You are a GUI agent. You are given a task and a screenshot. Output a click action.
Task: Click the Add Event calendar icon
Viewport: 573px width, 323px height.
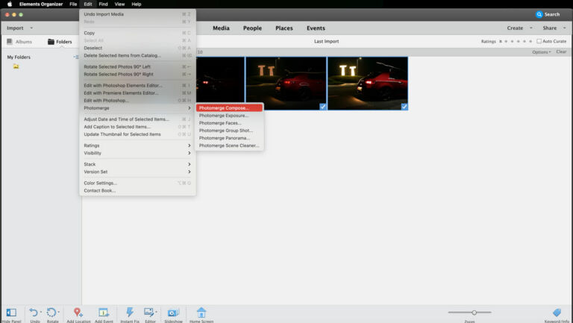104,313
